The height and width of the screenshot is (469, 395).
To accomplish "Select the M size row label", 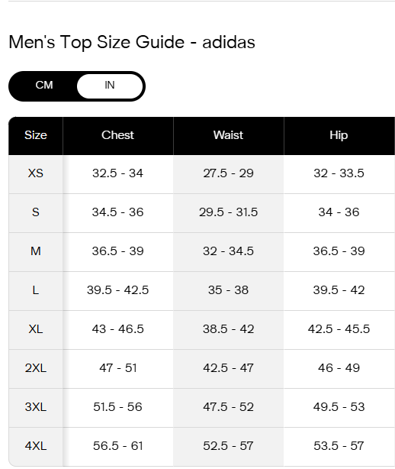I will [36, 251].
